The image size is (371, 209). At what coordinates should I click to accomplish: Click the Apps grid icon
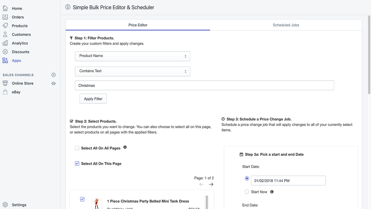[x=5, y=60]
